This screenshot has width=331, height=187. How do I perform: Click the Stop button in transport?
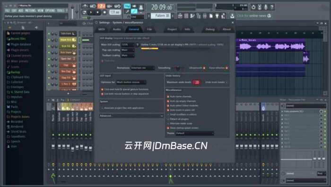point(97,12)
